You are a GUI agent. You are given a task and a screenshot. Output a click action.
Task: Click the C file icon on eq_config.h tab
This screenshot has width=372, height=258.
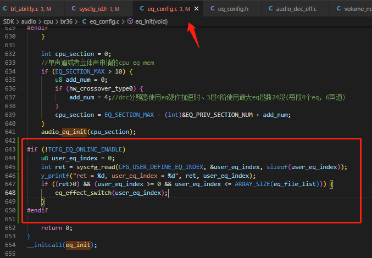pyautogui.click(x=213, y=9)
